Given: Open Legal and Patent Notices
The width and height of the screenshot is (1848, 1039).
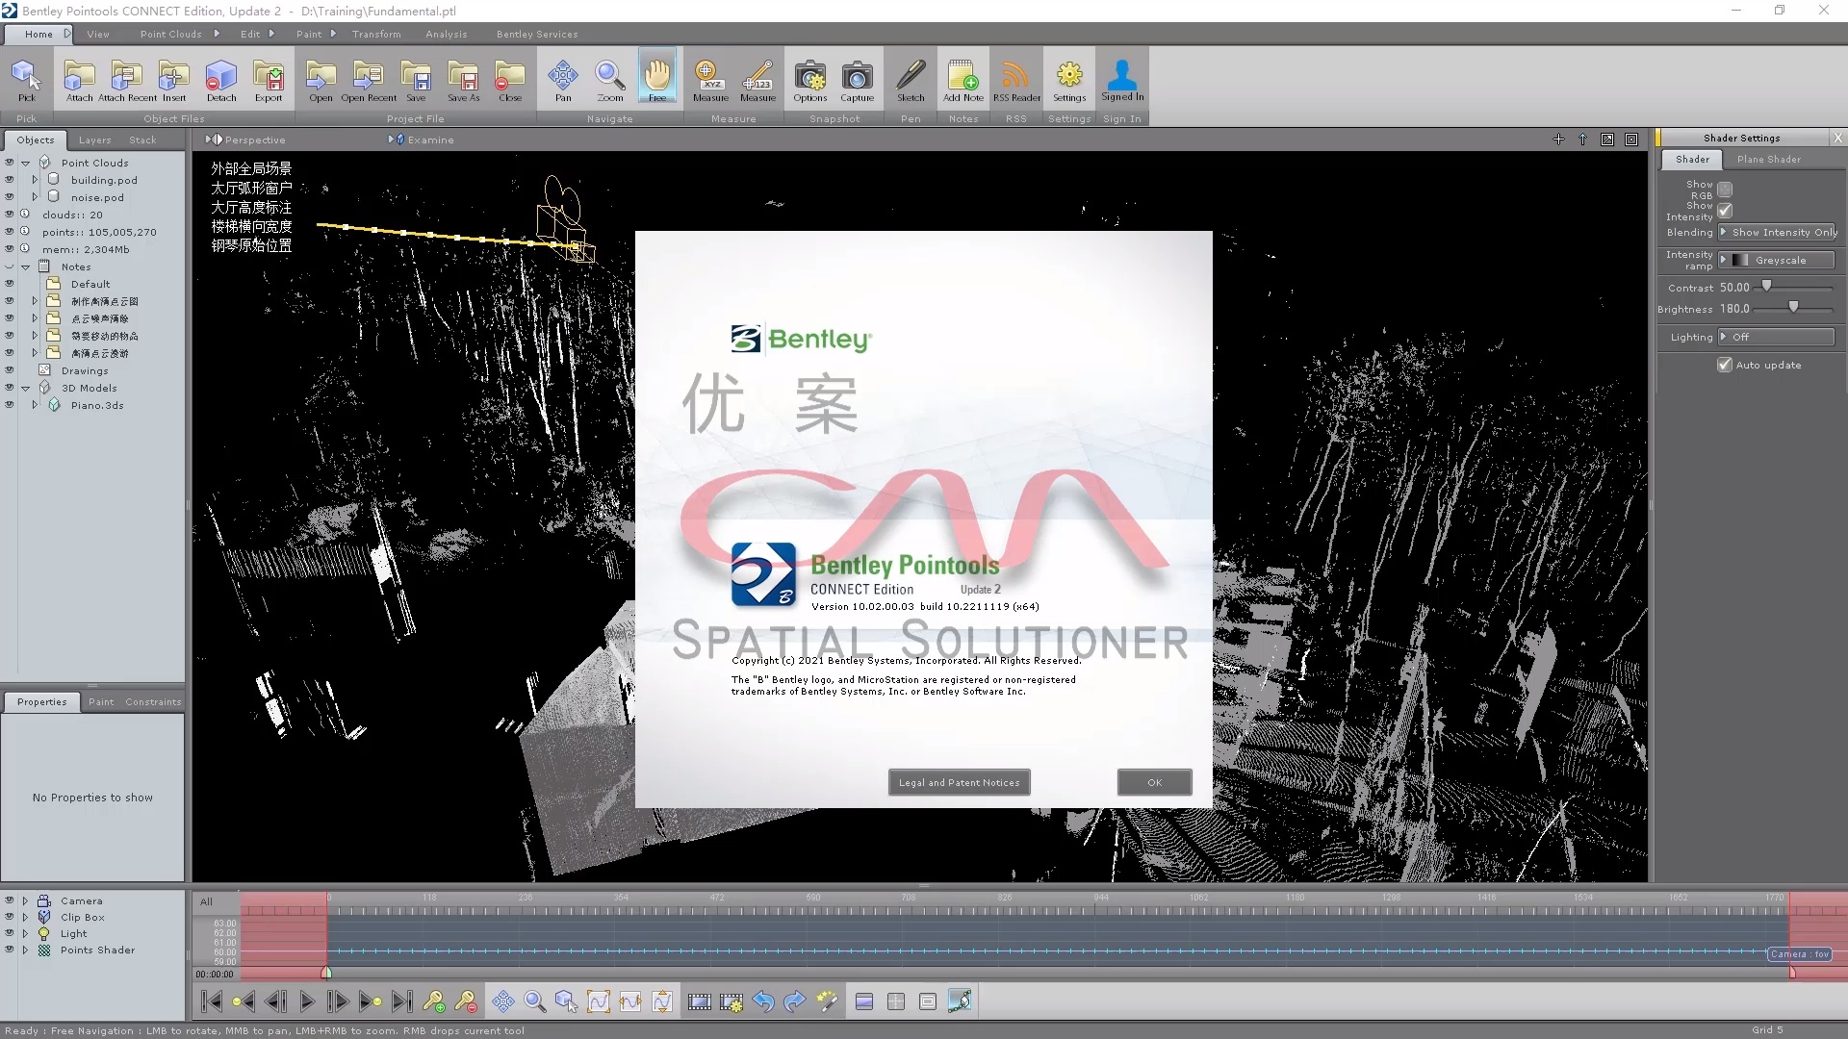Looking at the screenshot, I should coord(959,782).
